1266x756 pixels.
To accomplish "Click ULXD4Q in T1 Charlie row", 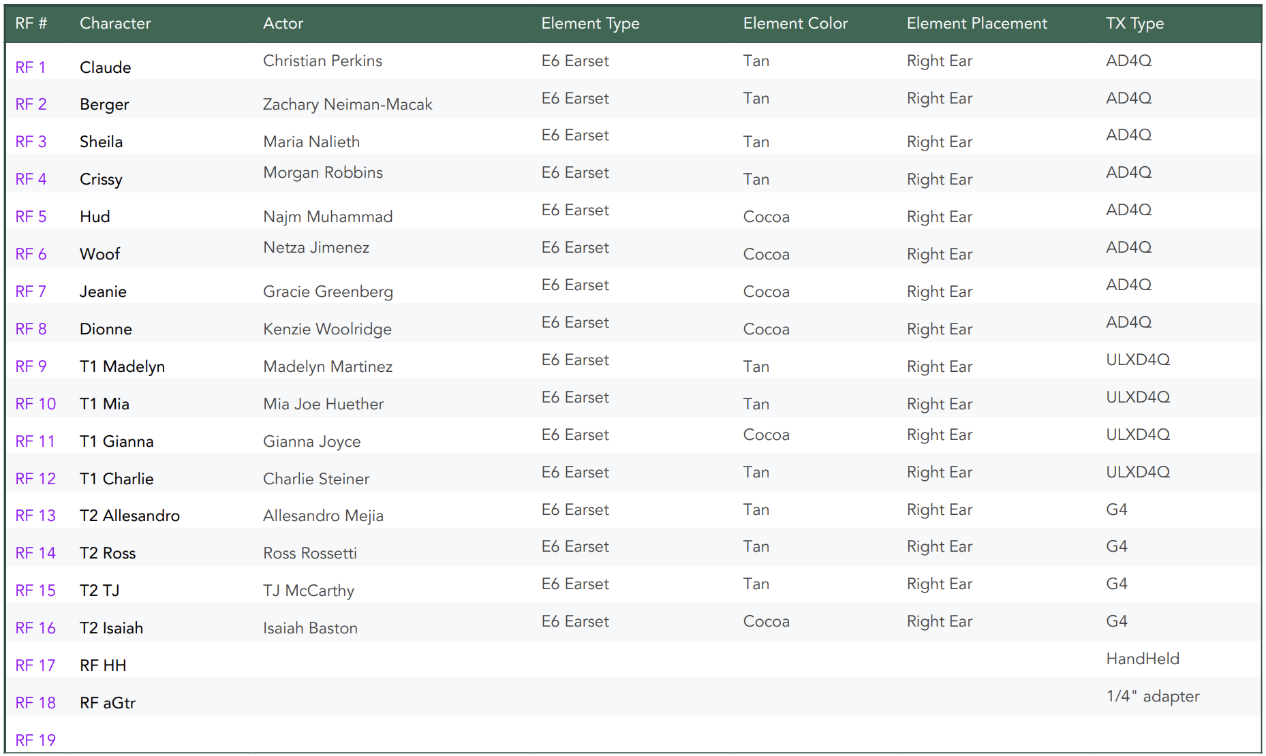I will coord(1137,472).
